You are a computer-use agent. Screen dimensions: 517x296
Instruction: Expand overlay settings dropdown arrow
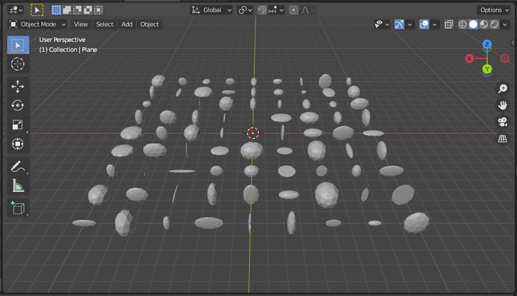click(435, 24)
